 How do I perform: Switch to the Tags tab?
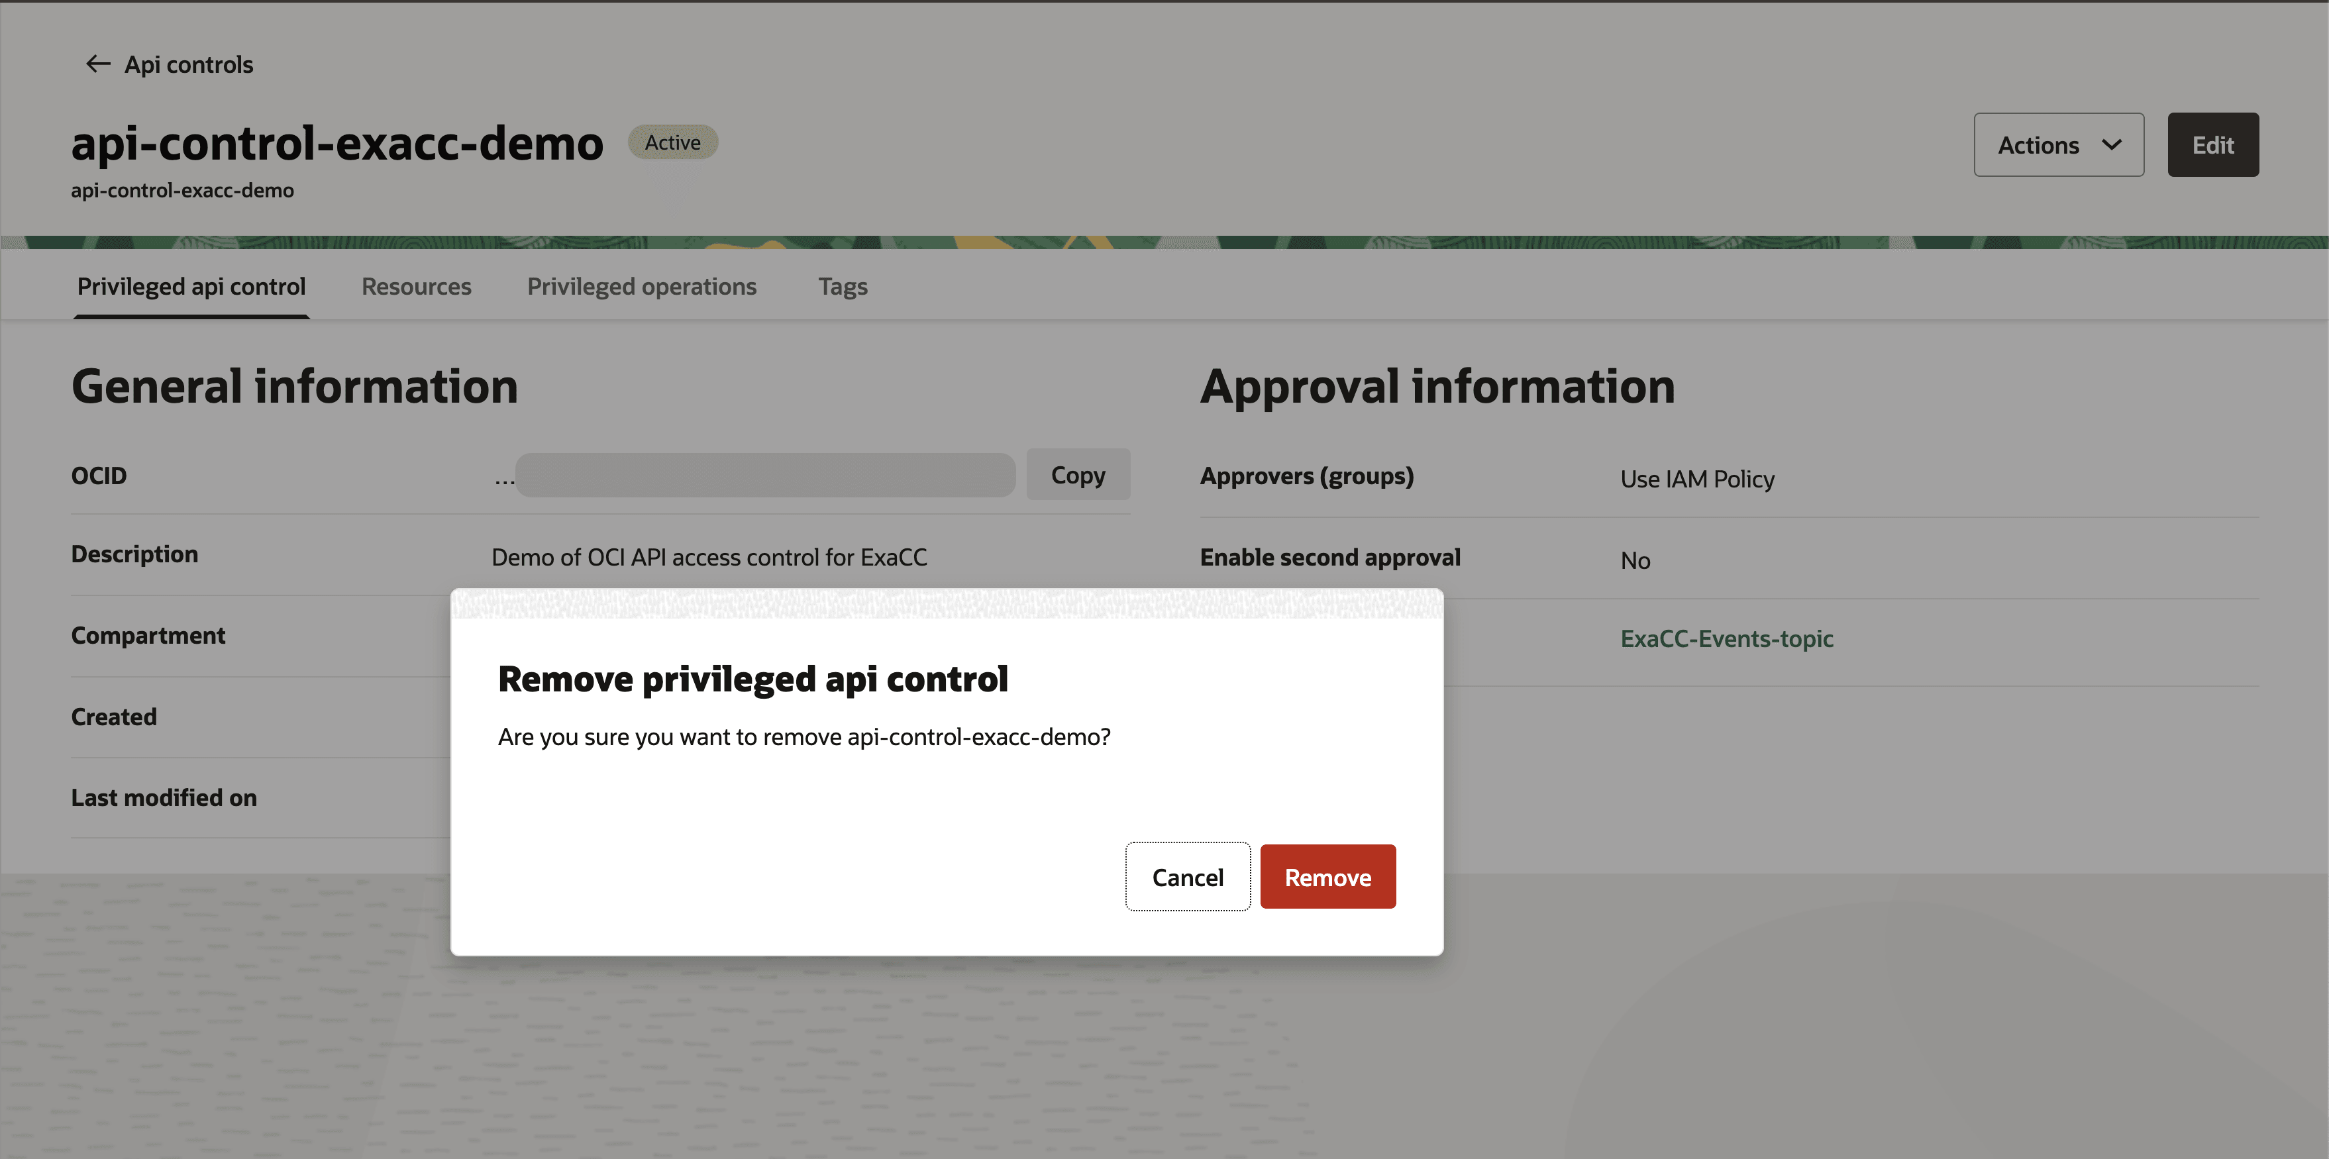pyautogui.click(x=842, y=287)
